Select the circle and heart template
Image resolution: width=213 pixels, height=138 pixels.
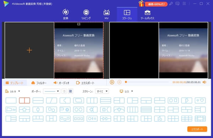click(x=200, y=100)
